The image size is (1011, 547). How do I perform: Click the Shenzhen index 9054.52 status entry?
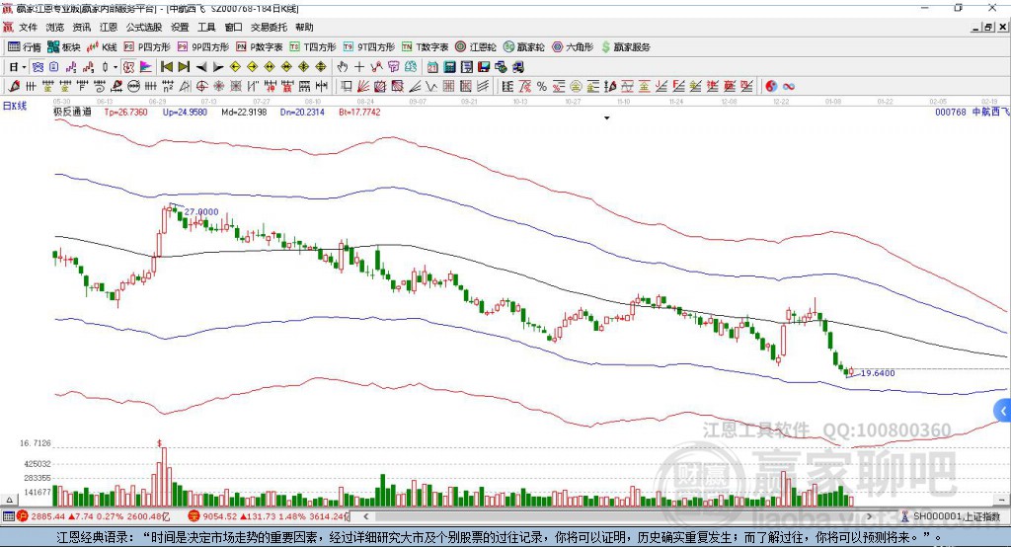pos(269,516)
